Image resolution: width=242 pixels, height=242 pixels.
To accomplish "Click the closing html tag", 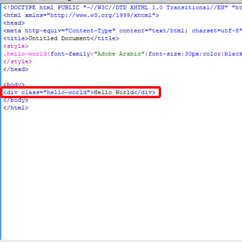I will coord(16,108).
